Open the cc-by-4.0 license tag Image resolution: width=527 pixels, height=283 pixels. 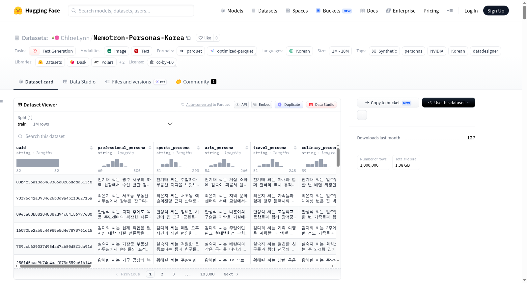[162, 62]
